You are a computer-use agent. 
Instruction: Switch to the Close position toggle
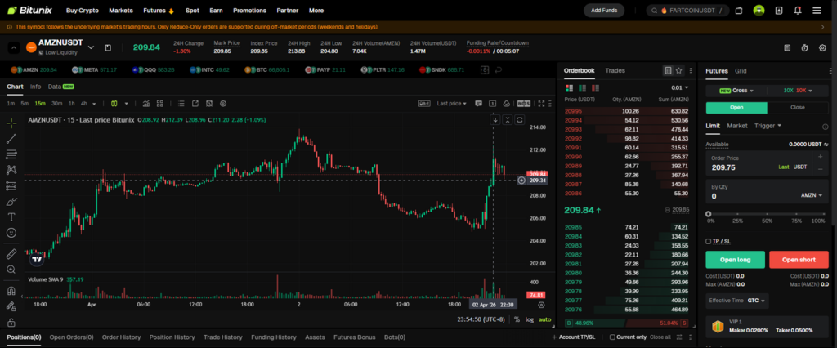[x=798, y=107]
